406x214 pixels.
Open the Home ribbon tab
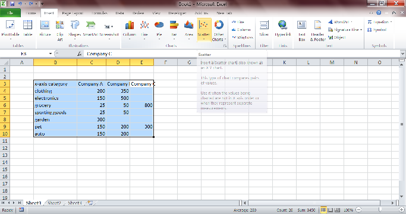(31, 13)
